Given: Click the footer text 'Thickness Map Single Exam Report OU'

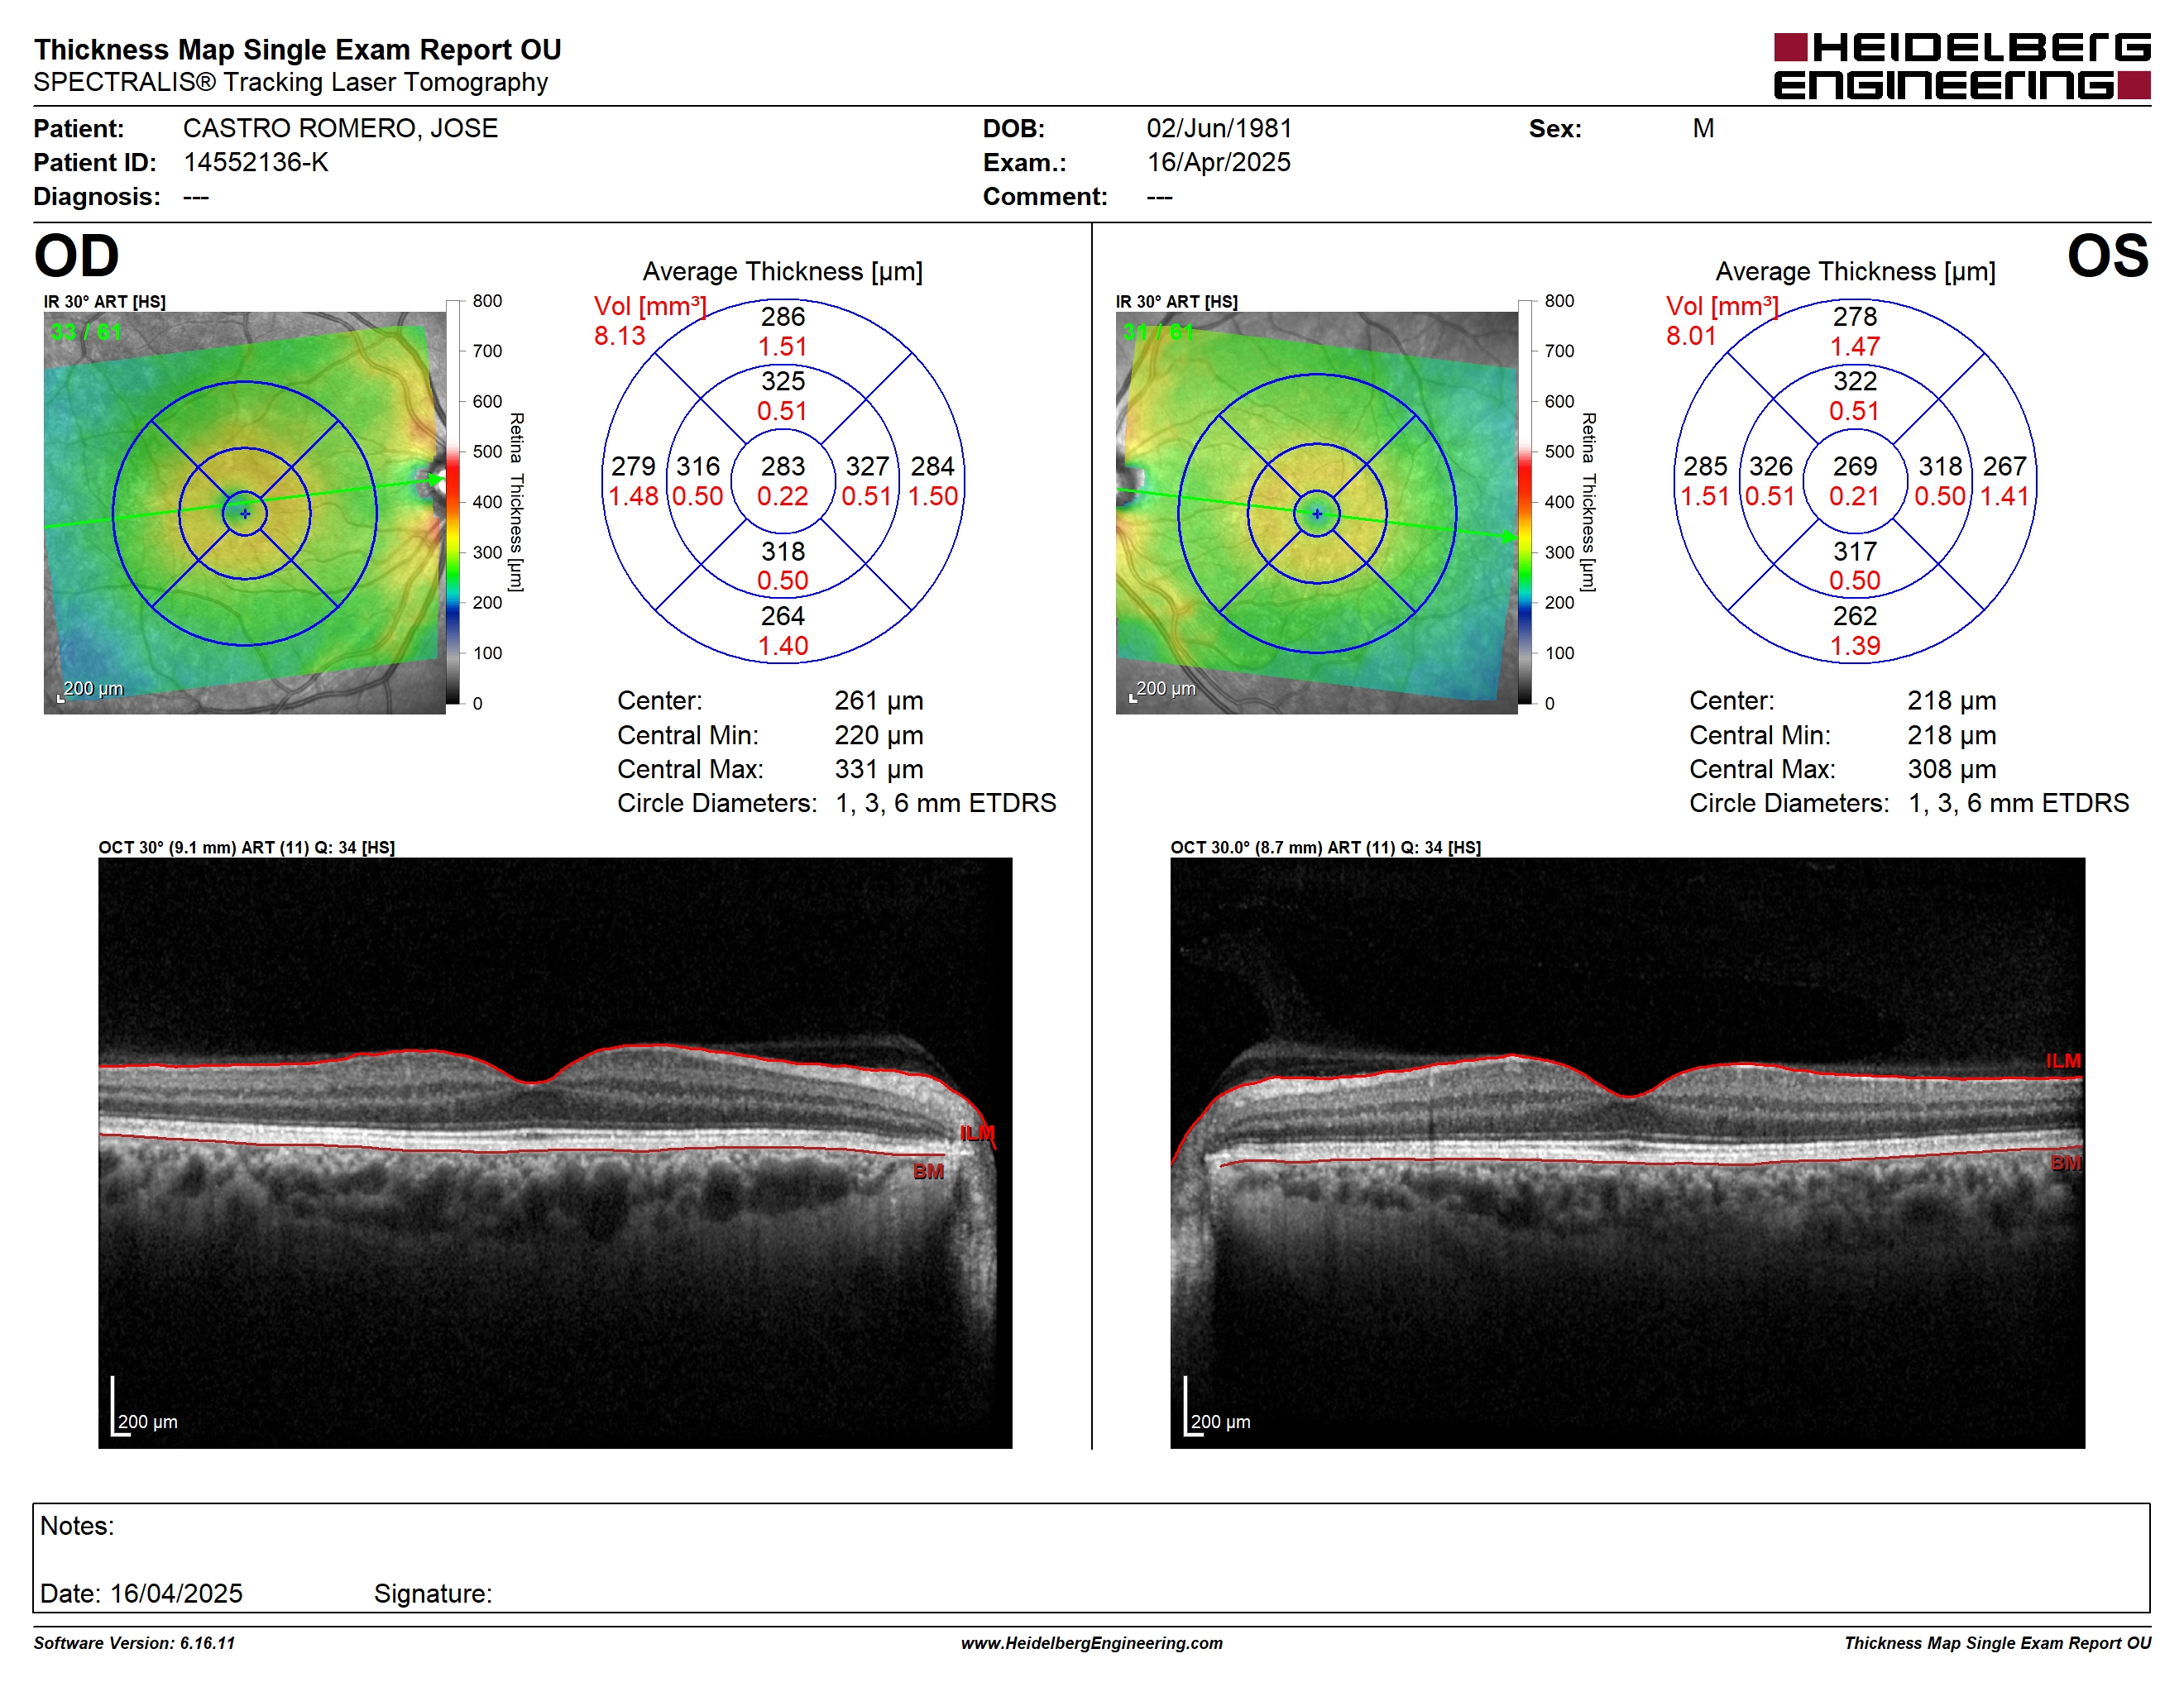Looking at the screenshot, I should point(1997,1643).
